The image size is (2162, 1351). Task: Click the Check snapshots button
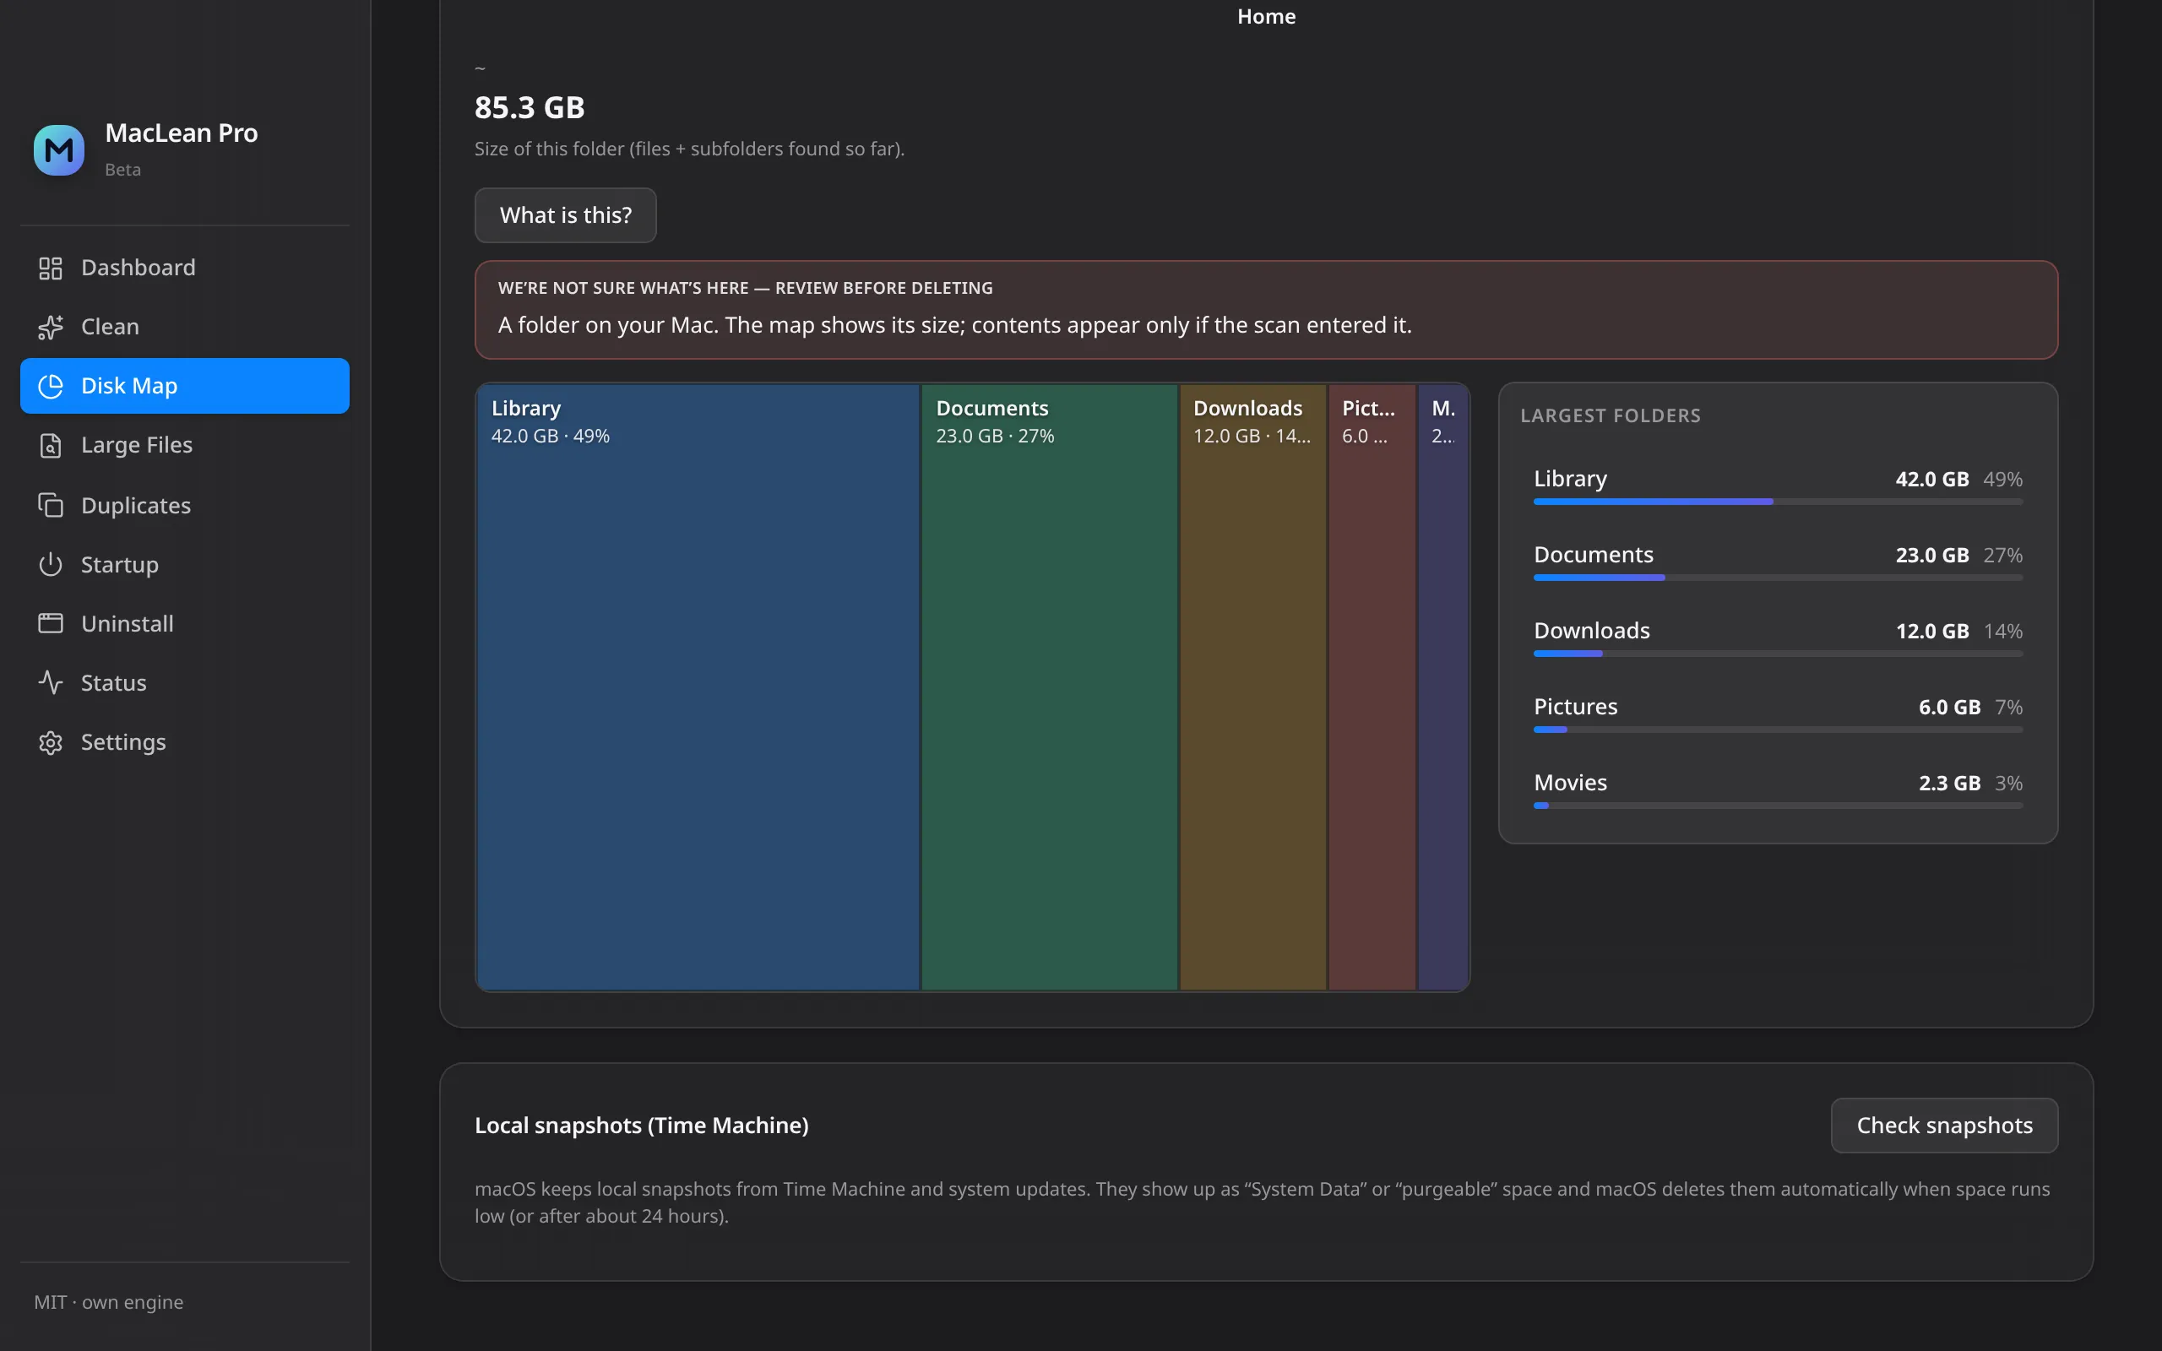tap(1945, 1125)
